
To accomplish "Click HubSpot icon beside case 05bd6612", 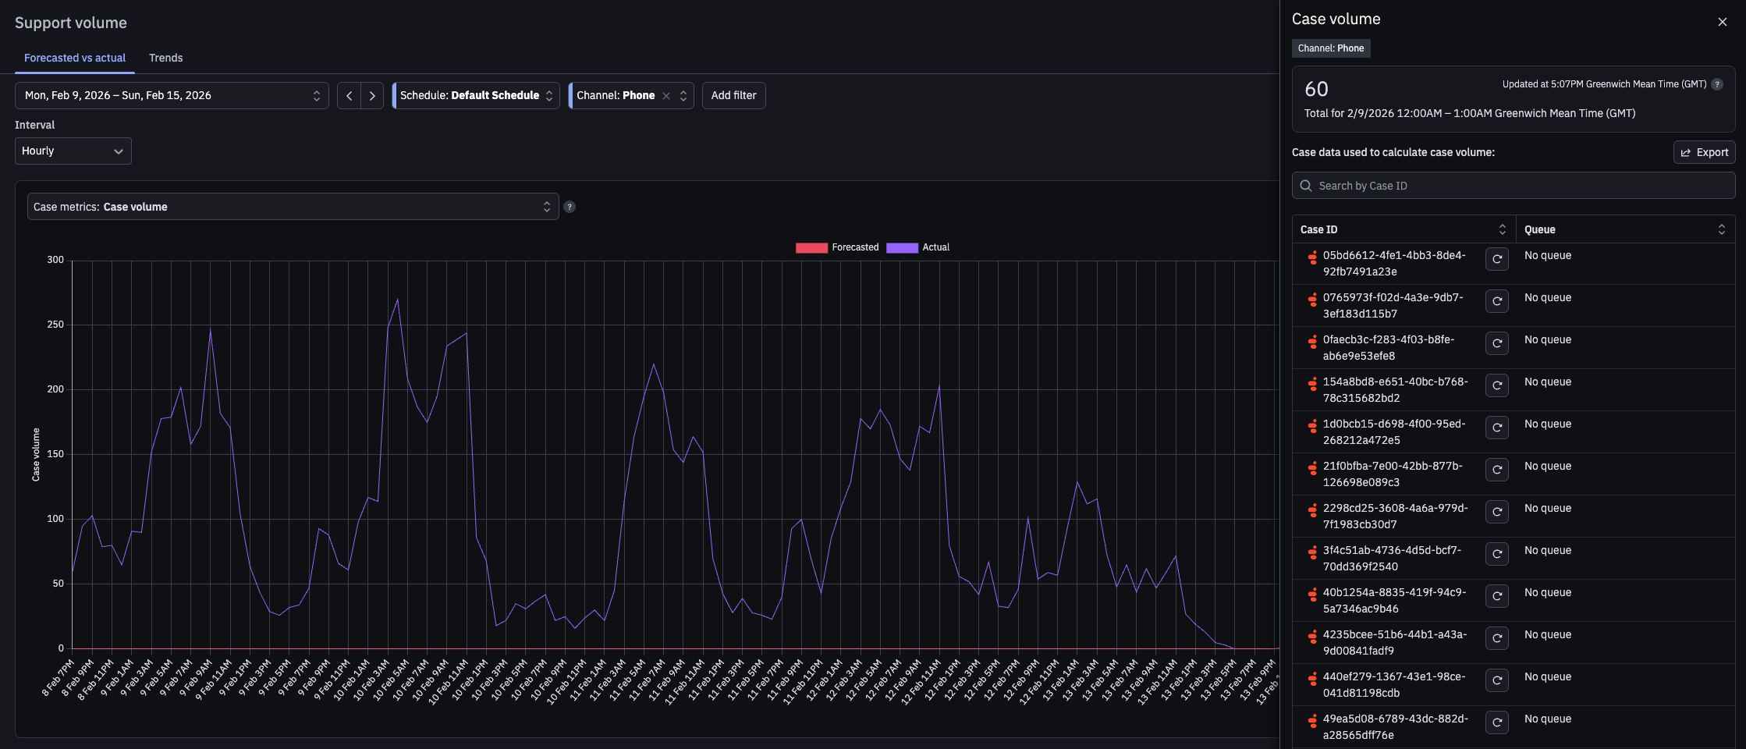I will coord(1312,257).
